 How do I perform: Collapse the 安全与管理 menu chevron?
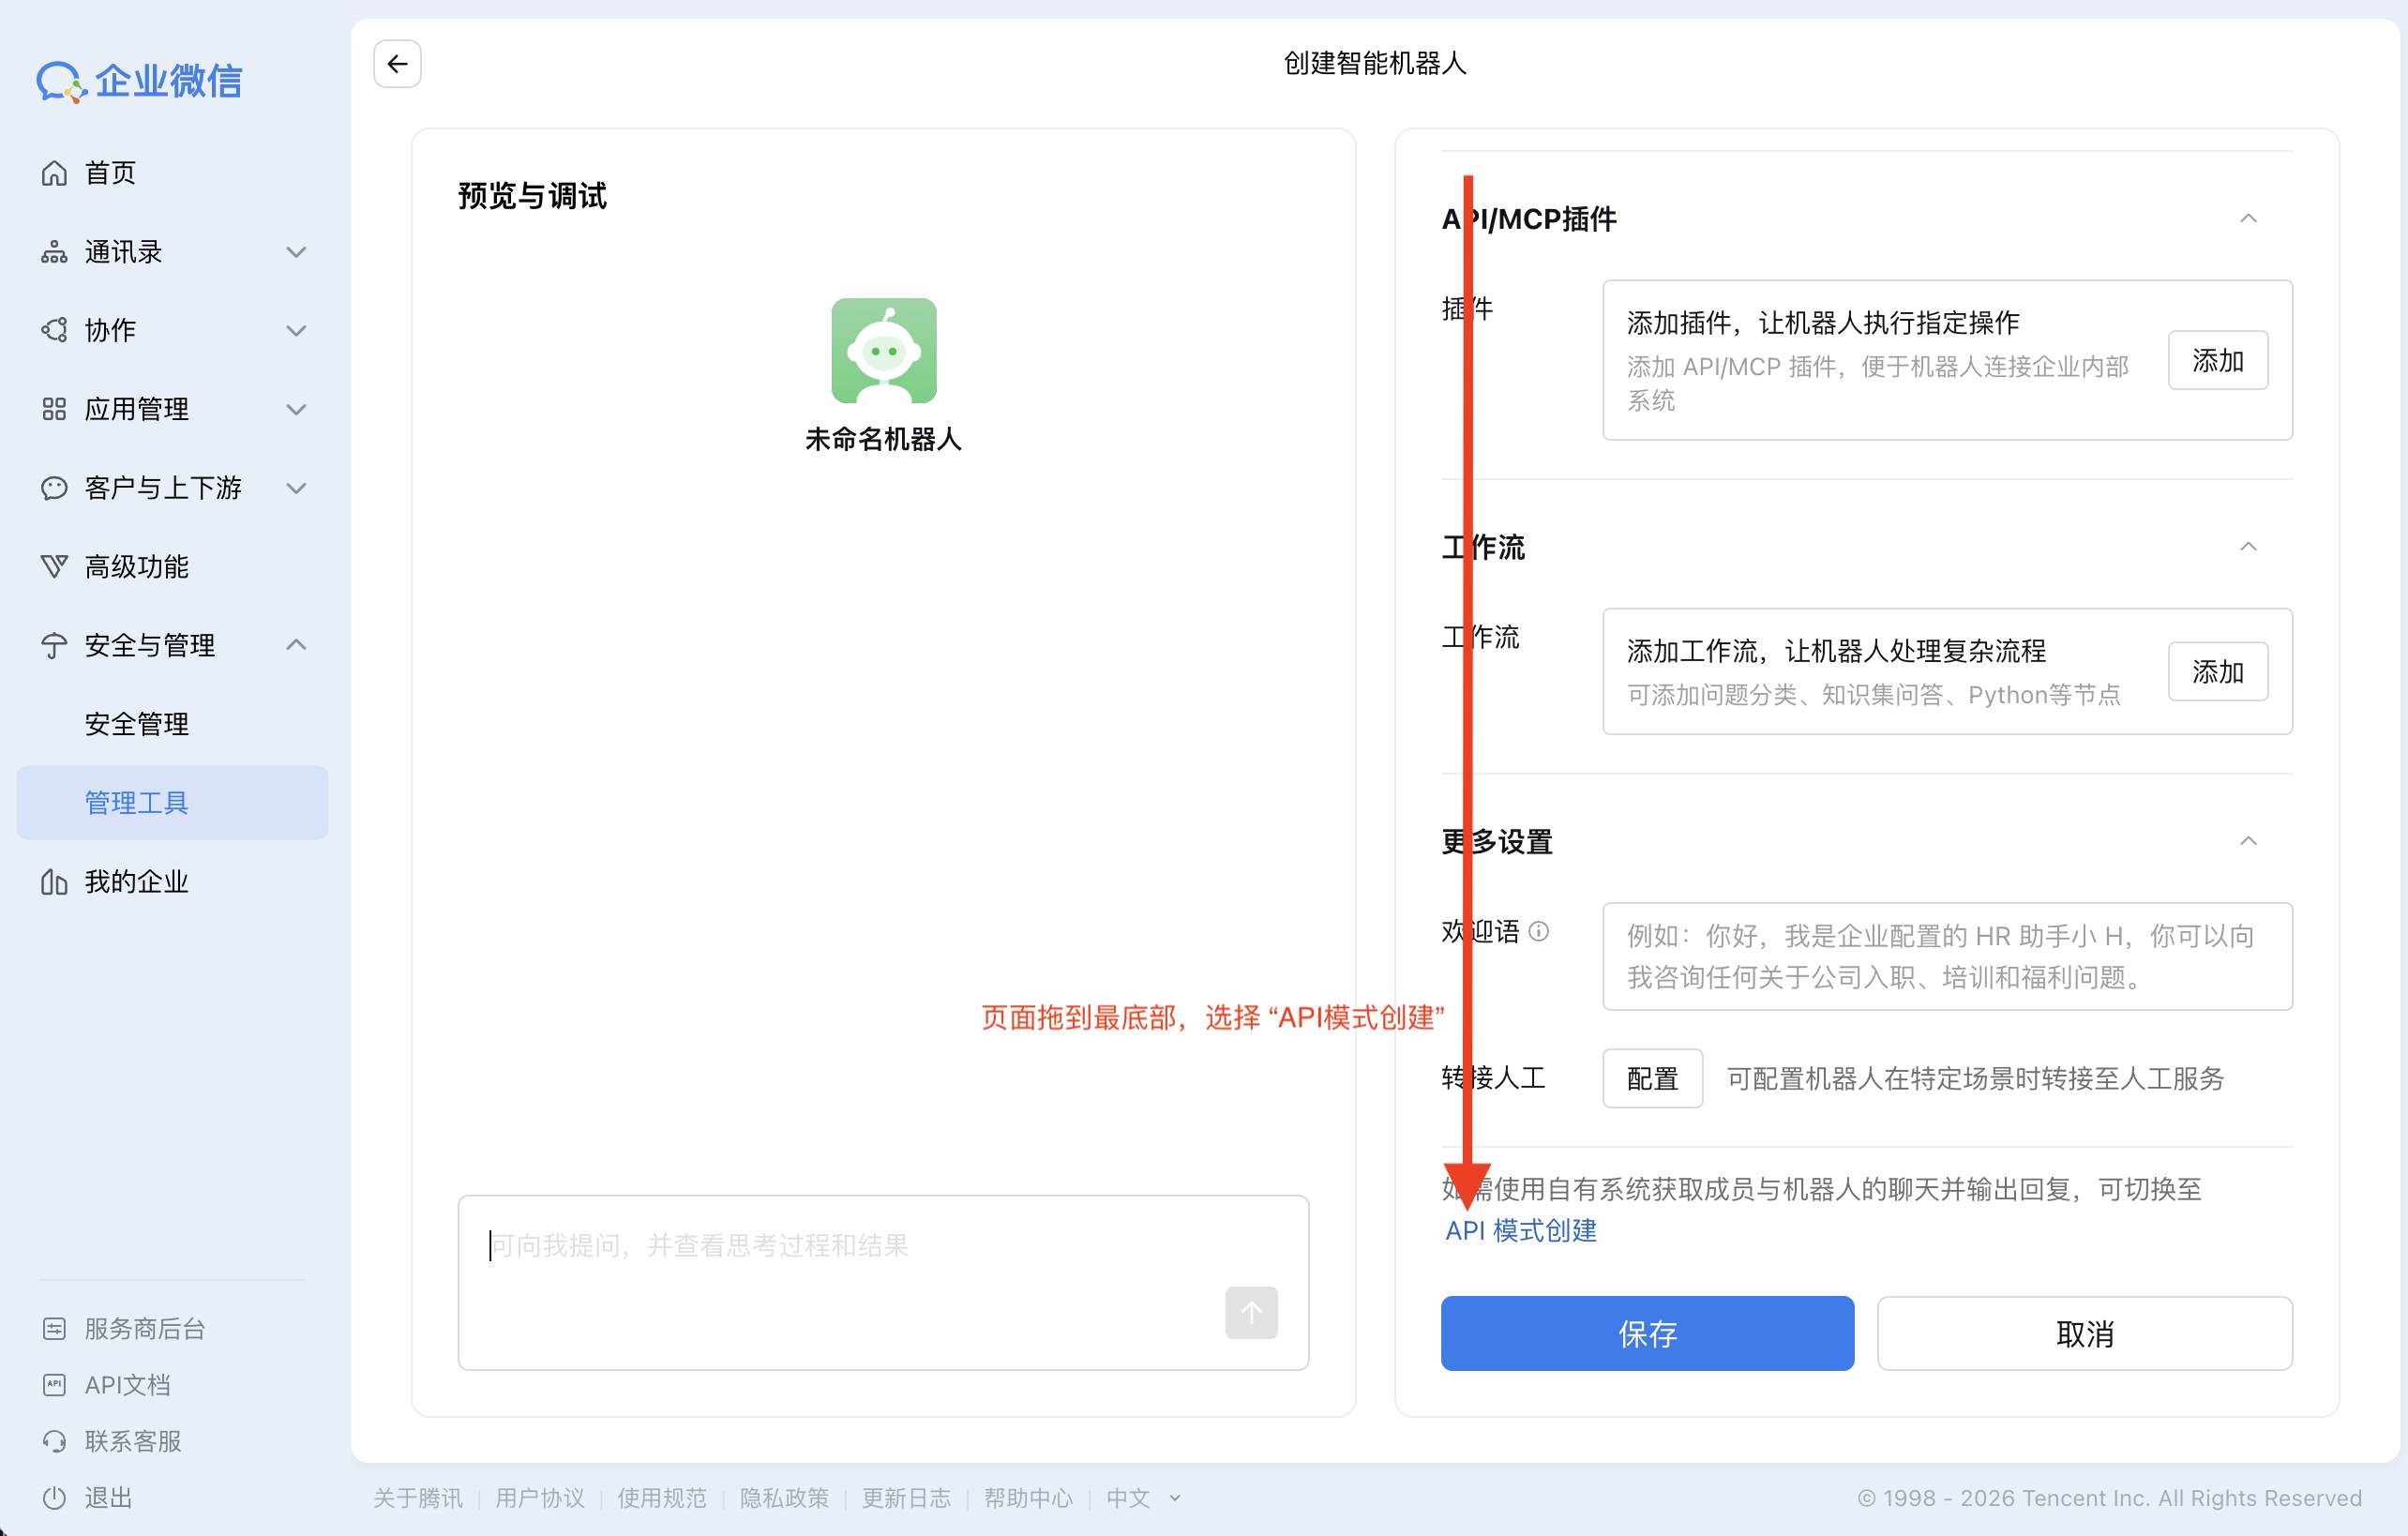(296, 645)
